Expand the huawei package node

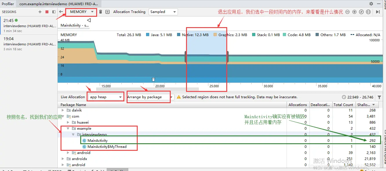[68, 122]
